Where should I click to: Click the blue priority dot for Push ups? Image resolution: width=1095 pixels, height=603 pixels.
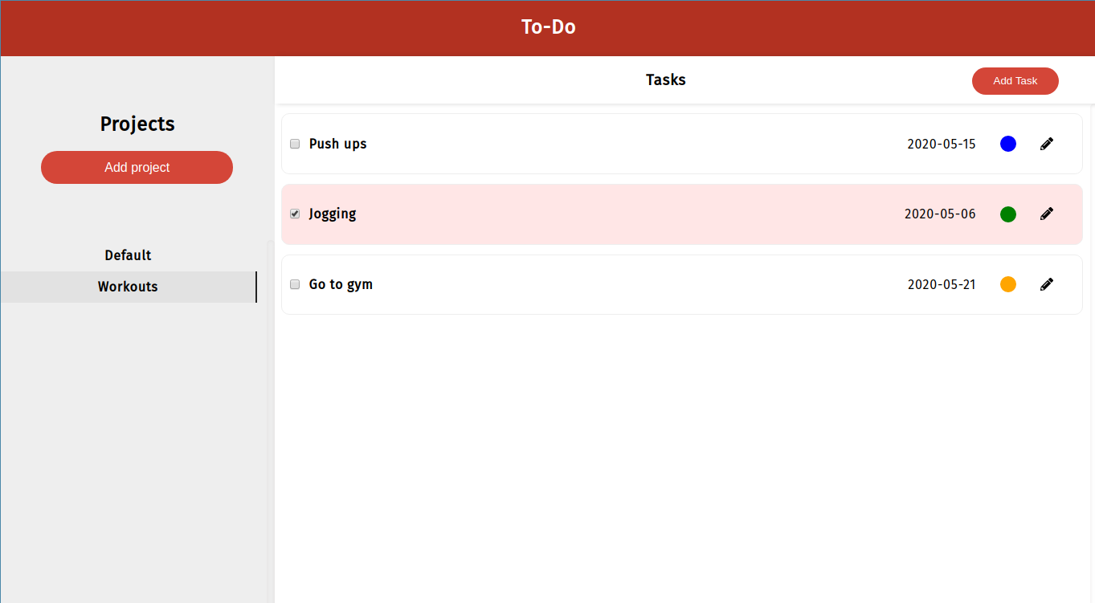[x=1007, y=143]
